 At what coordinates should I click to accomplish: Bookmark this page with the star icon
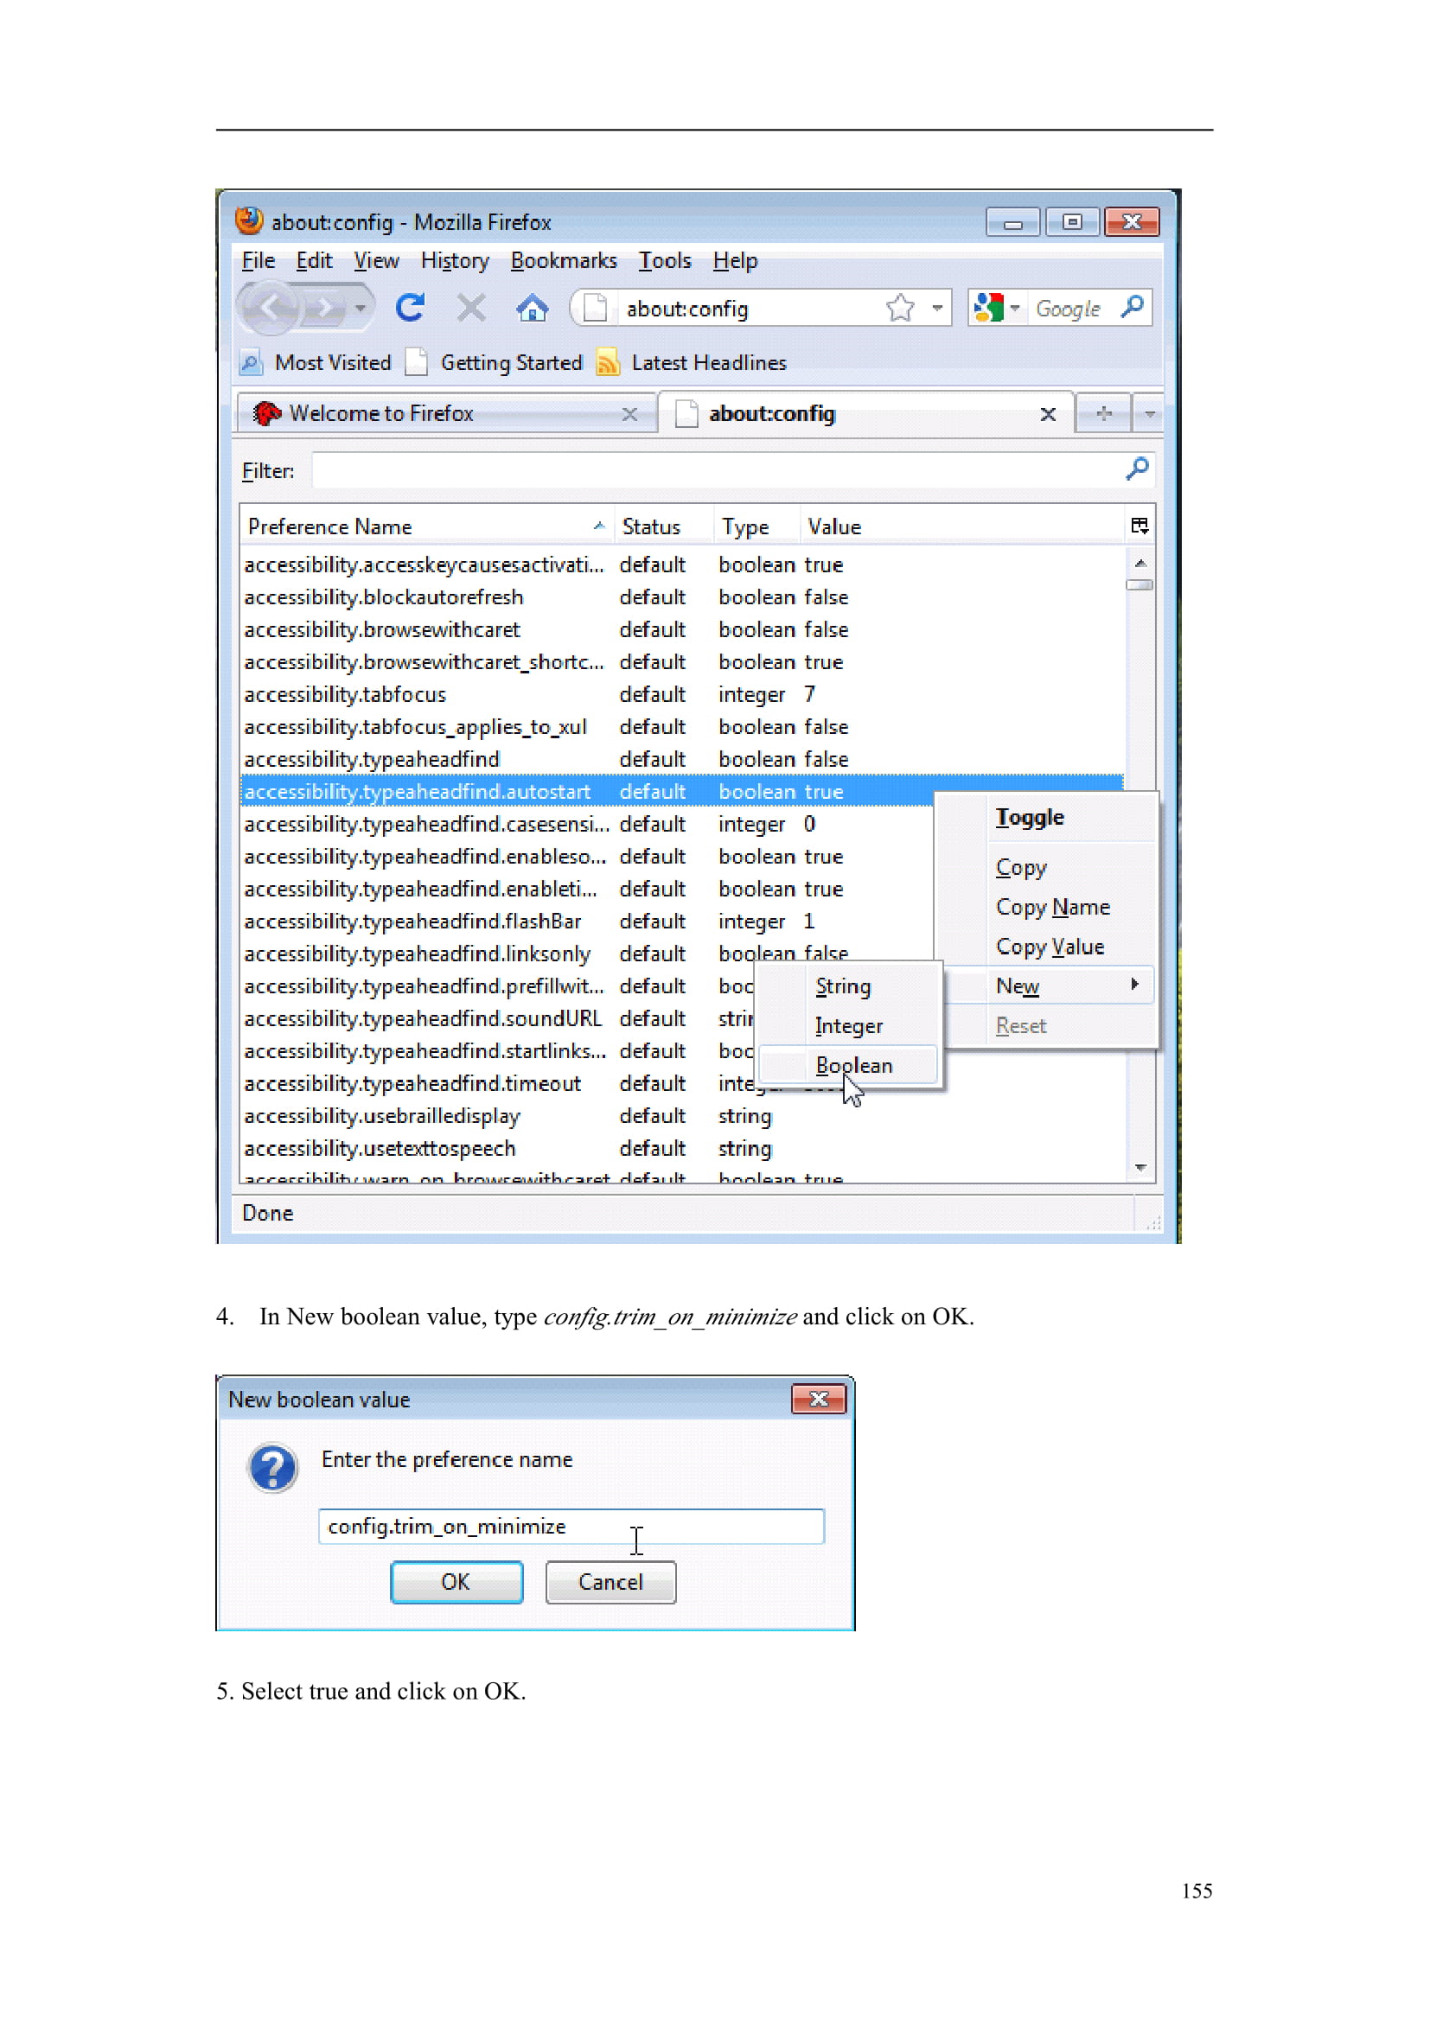(900, 308)
